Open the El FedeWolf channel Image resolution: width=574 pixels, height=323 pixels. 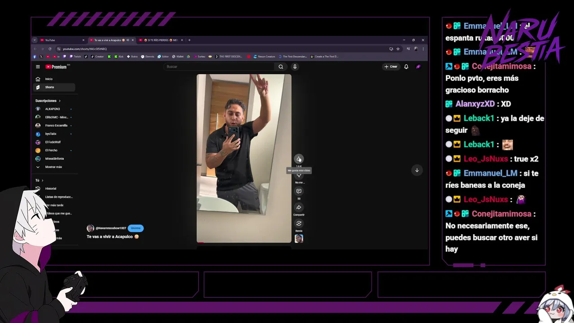(x=54, y=142)
